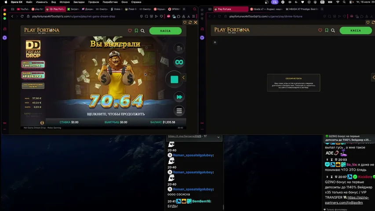Image resolution: width=375 pixels, height=211 pixels.
Task: Click the heart favorite icon in the right header
Action: click(320, 30)
